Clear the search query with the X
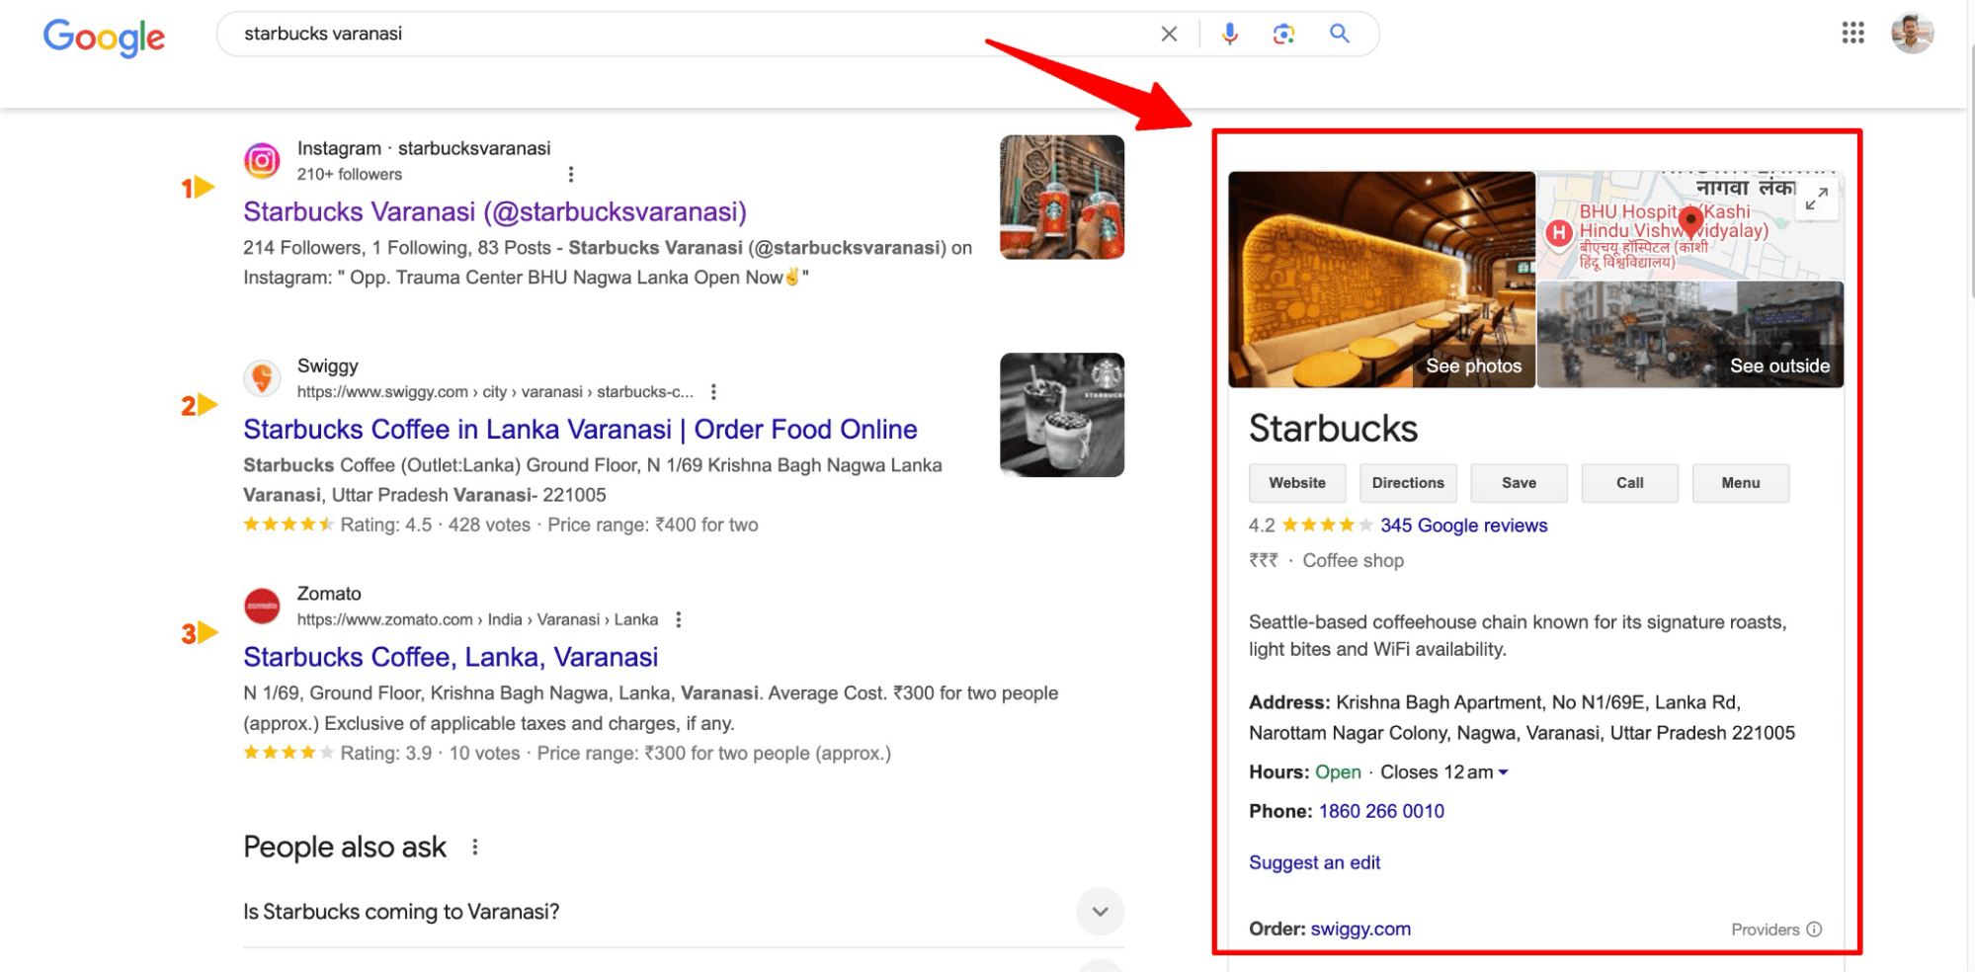This screenshot has width=1975, height=972. pyautogui.click(x=1168, y=33)
